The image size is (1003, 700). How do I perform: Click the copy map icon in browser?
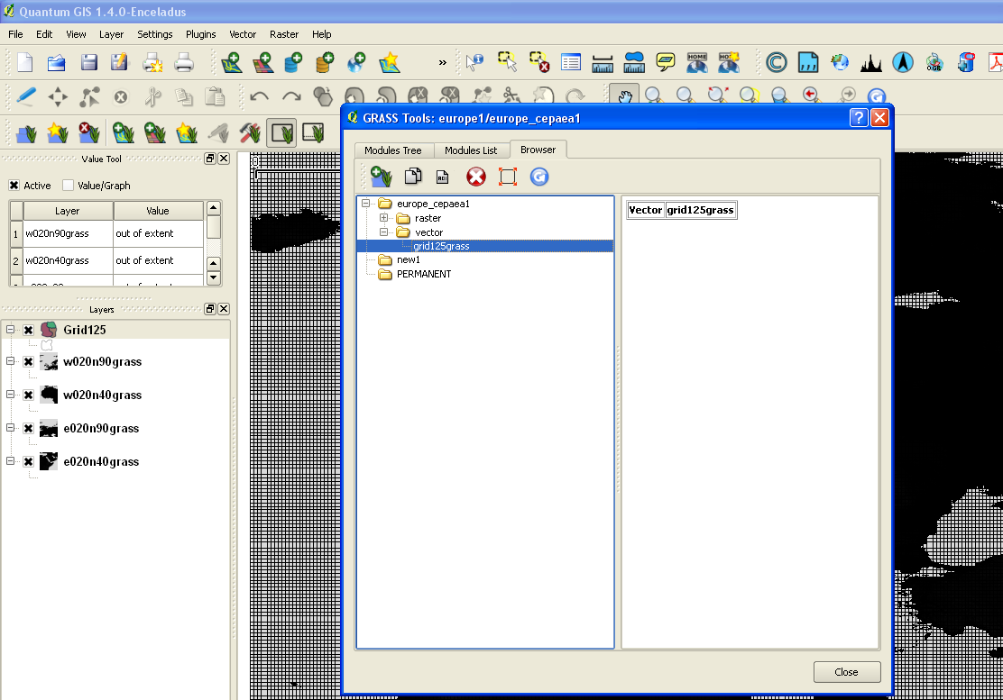[412, 177]
